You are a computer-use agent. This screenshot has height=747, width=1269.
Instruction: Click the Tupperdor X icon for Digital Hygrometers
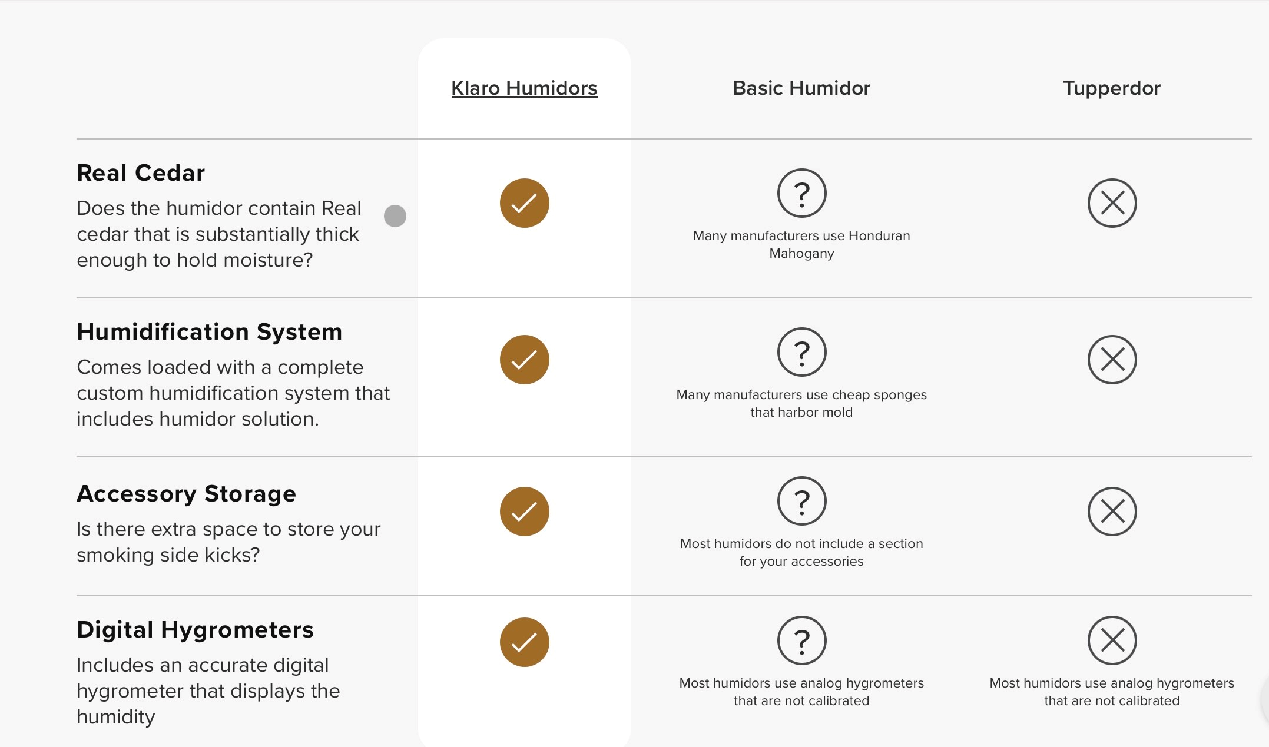pos(1112,640)
